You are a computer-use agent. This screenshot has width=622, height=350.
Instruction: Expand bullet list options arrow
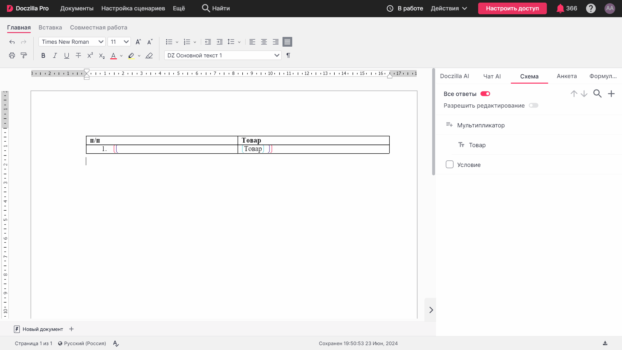coord(177,42)
